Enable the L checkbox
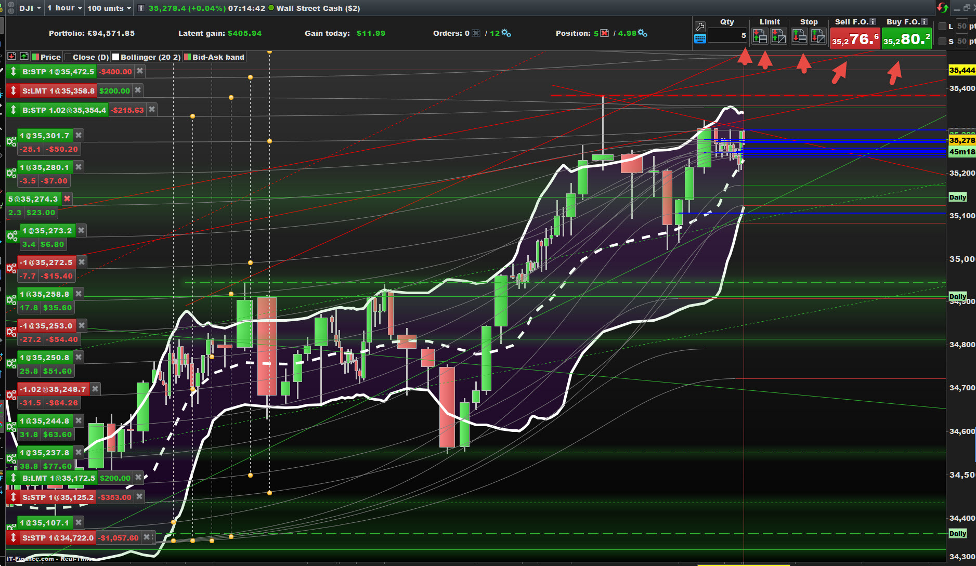This screenshot has height=566, width=976. [943, 27]
